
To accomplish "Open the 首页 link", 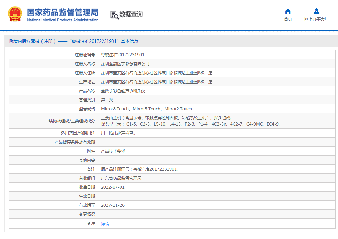I will click(x=288, y=19).
